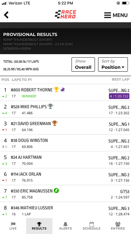Toggle the Show Overall filter
Image resolution: width=131 pixels, height=234 pixels.
pos(83,64)
